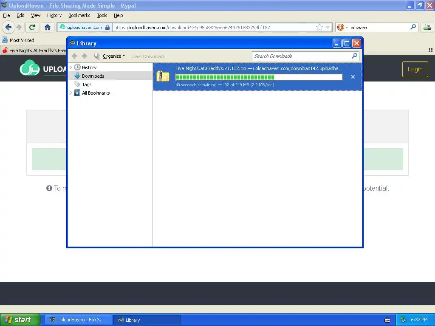Click the zip file icon of the download
Image resolution: width=435 pixels, height=326 pixels.
[163, 76]
